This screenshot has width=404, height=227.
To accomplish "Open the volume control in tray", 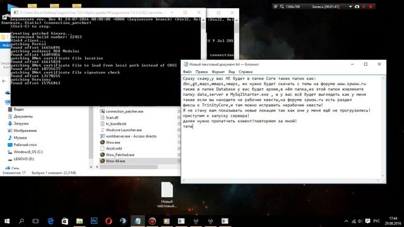I will click(360, 221).
